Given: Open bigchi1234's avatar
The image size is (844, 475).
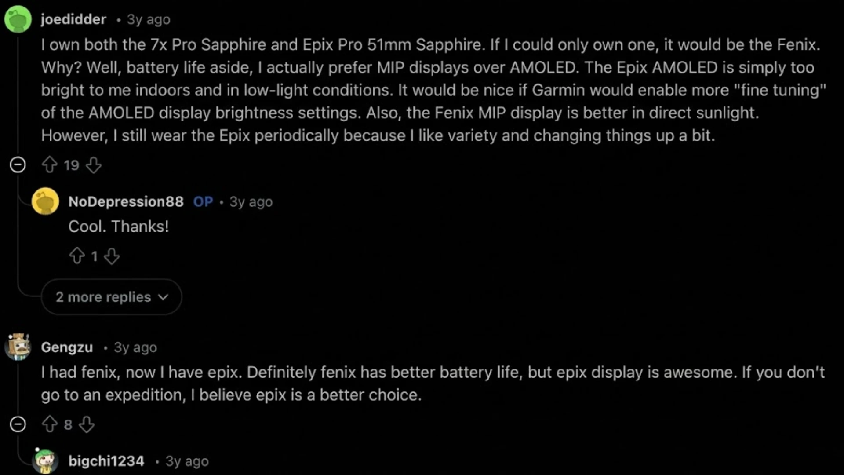Looking at the screenshot, I should coord(46,461).
